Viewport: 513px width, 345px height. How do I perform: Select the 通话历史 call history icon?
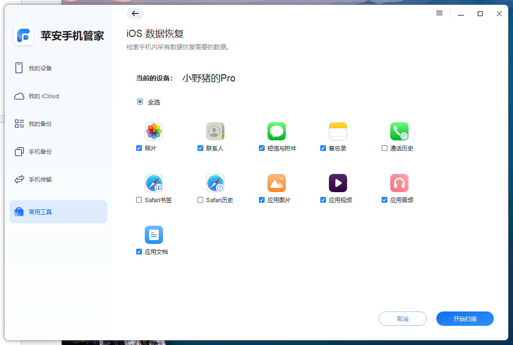(399, 131)
